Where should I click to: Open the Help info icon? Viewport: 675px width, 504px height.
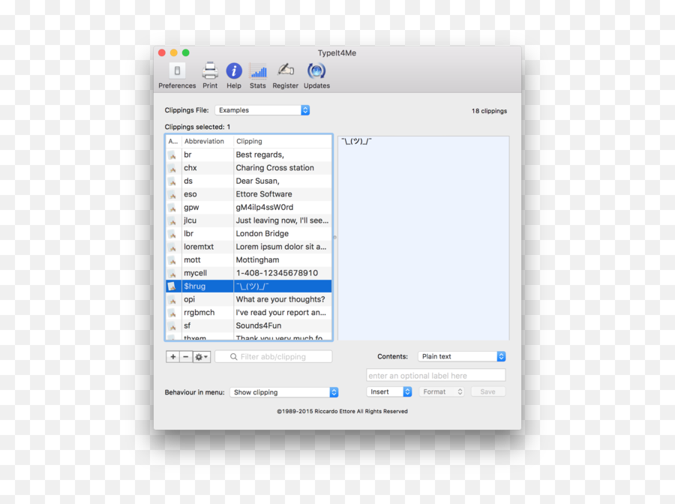coord(234,71)
